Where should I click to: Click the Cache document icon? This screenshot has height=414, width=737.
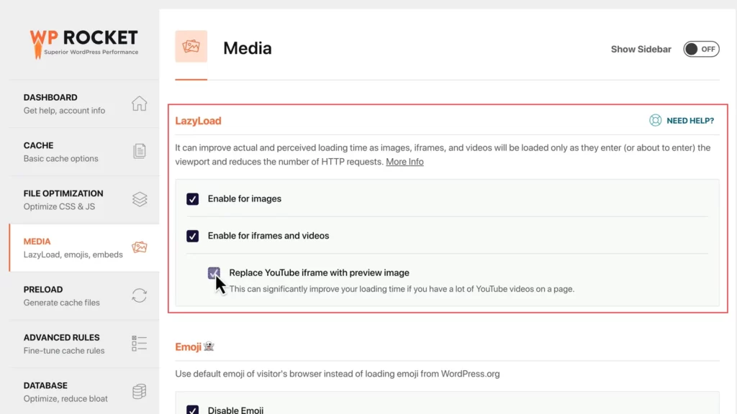click(x=139, y=152)
